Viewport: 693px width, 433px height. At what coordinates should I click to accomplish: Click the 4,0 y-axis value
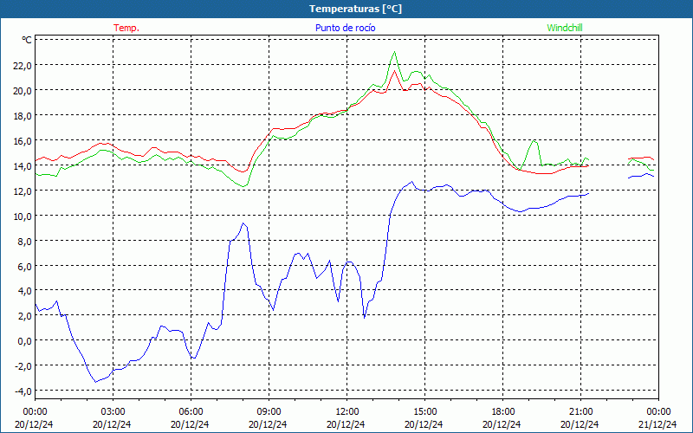pos(25,291)
